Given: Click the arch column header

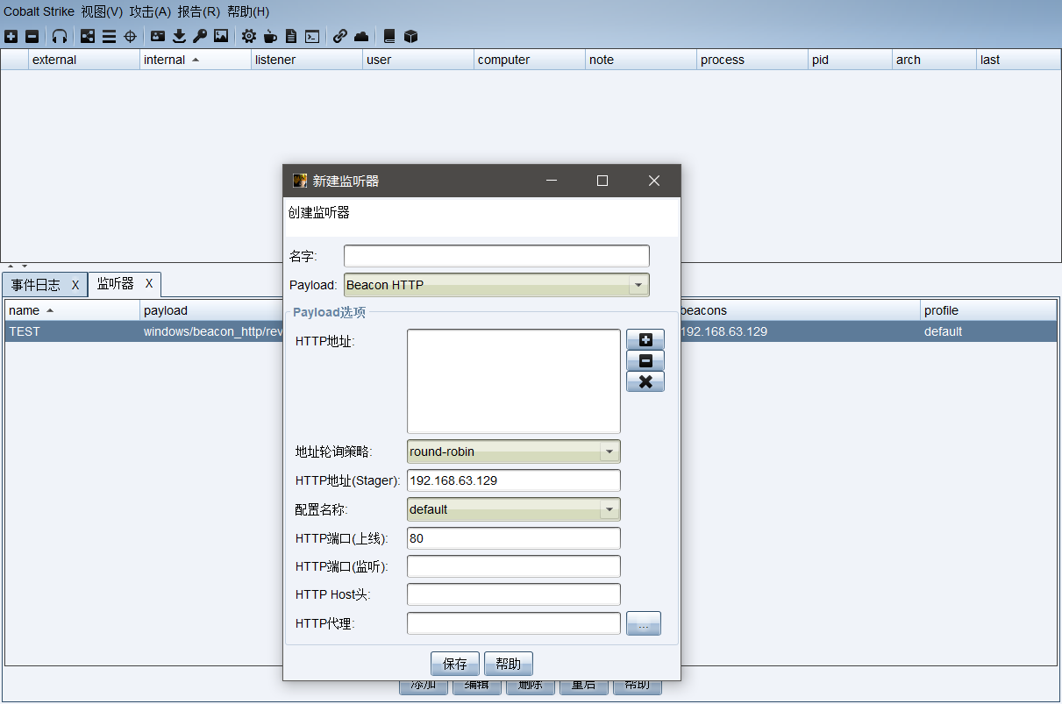Looking at the screenshot, I should 935,60.
